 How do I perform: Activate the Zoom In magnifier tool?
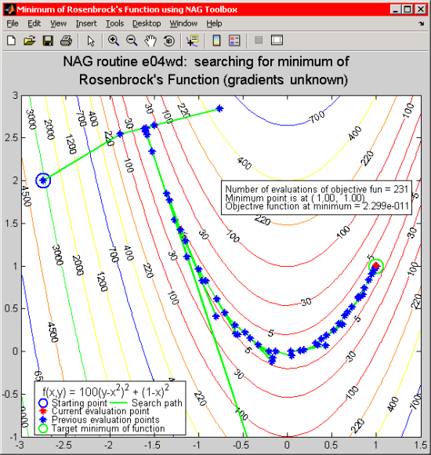tap(114, 40)
